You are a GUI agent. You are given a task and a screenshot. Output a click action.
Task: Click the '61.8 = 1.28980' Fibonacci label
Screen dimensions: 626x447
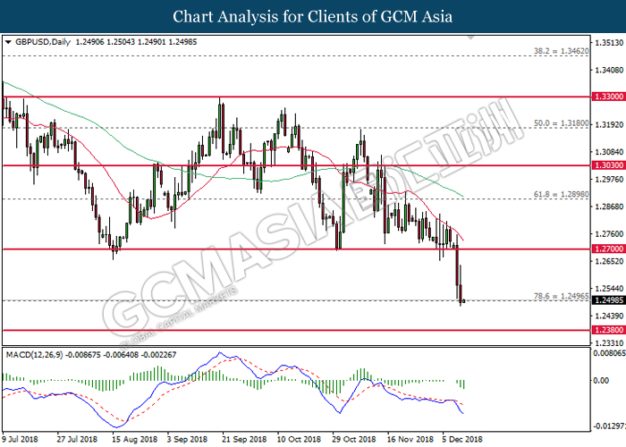tap(562, 194)
